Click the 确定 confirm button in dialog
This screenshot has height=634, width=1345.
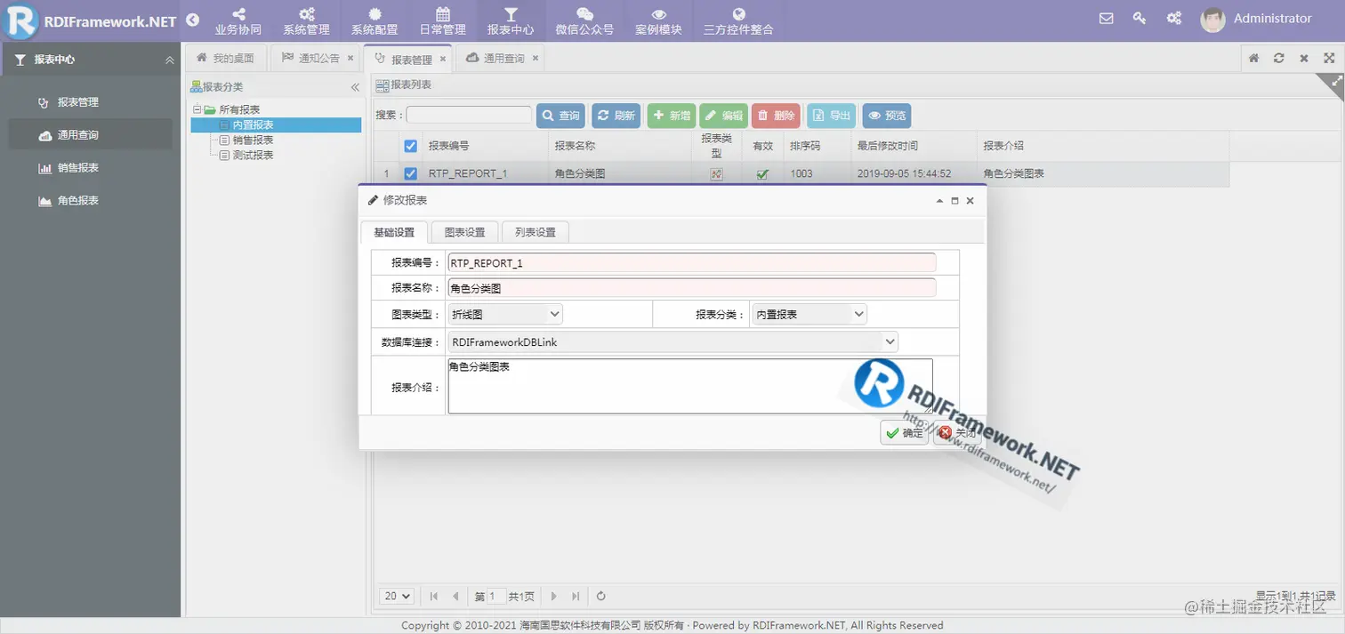pos(904,433)
